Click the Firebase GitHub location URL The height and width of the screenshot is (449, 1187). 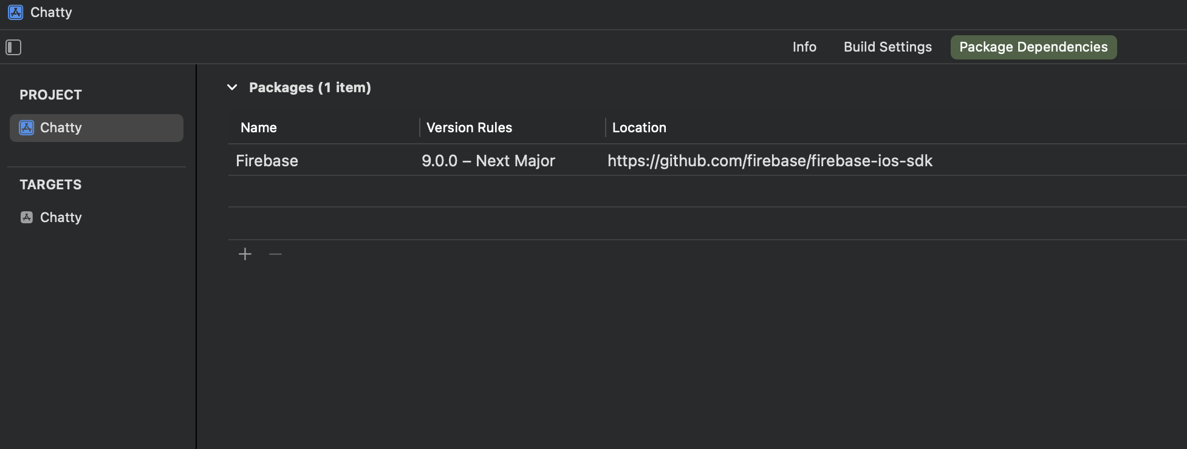click(770, 161)
